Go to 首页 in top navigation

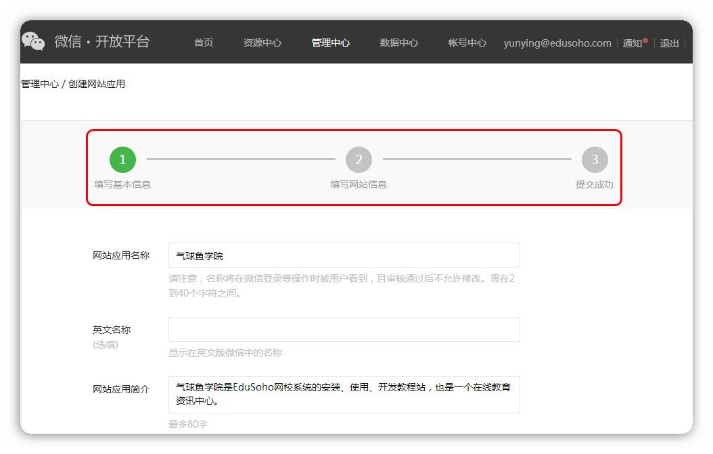(204, 43)
